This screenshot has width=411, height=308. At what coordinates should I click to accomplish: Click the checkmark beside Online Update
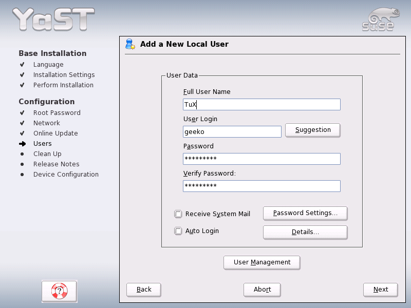pyautogui.click(x=22, y=133)
